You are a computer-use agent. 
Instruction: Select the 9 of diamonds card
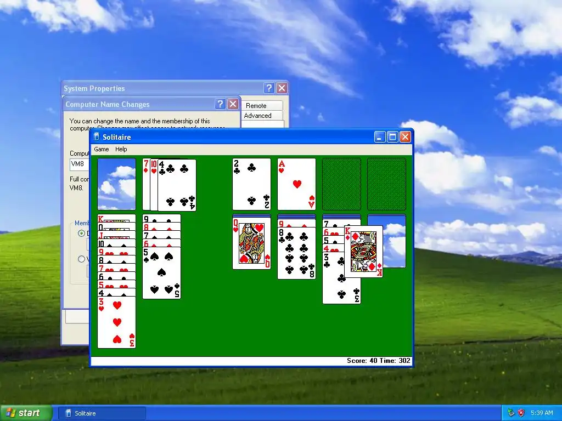tap(297, 223)
